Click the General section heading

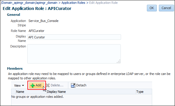pyautogui.click(x=13, y=15)
